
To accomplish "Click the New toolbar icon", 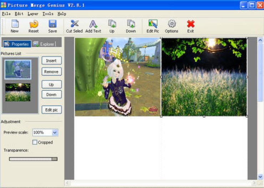I will (15, 24).
